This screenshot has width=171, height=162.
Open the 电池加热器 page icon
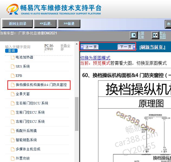click(13, 57)
